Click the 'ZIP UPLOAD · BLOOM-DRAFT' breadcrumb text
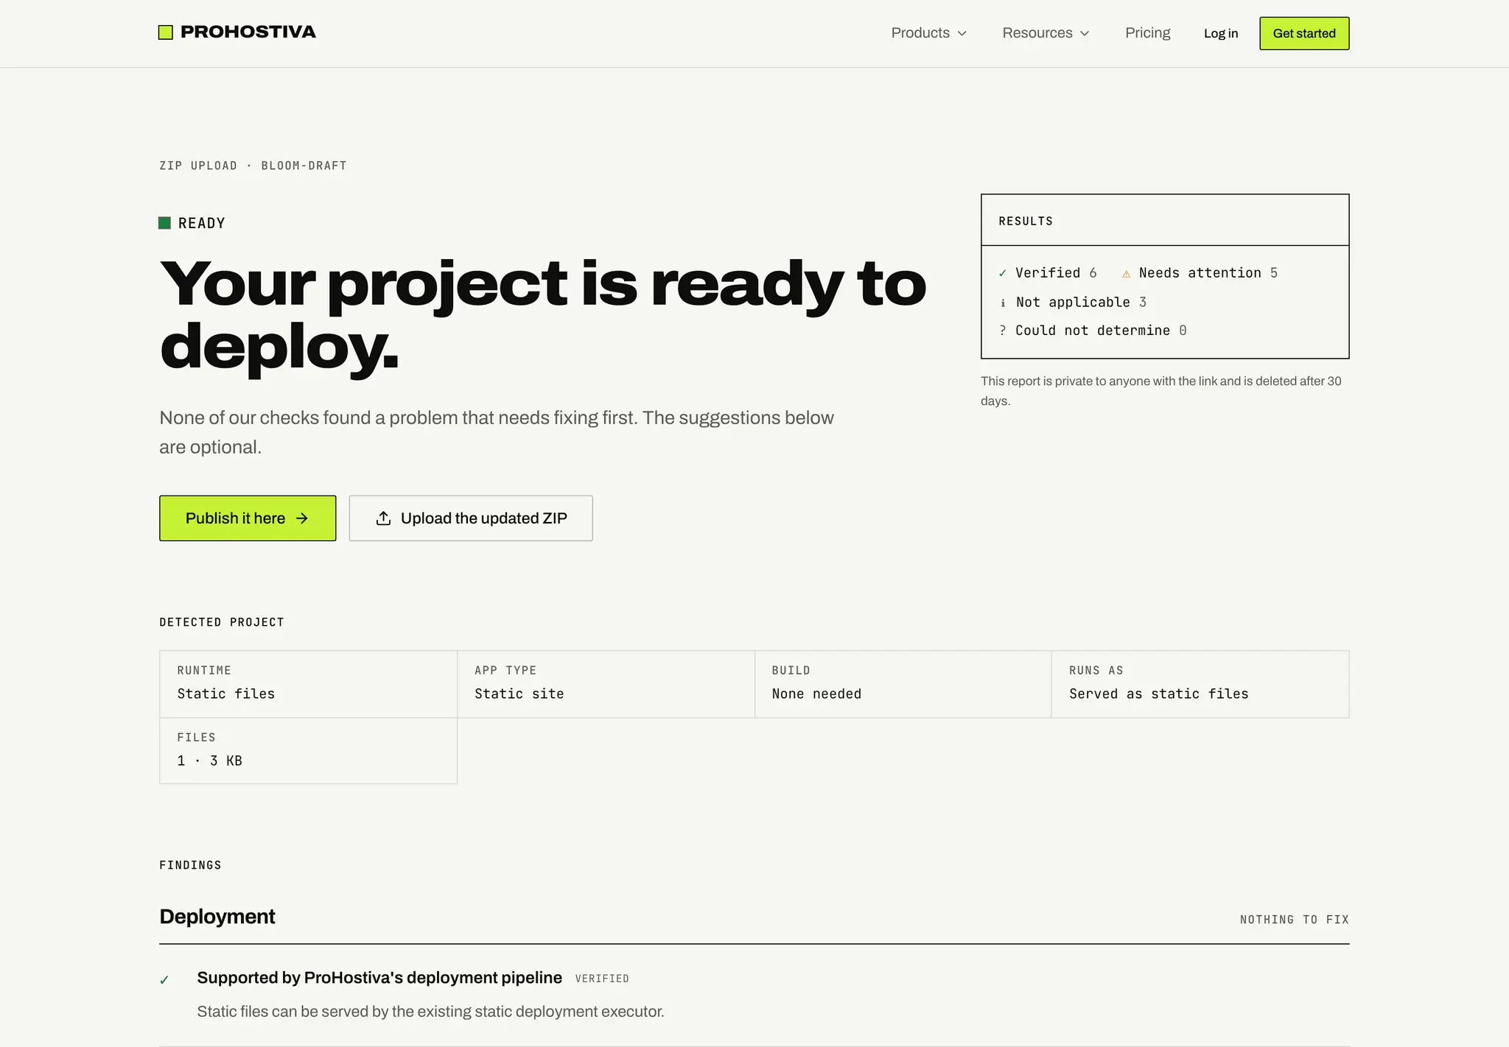This screenshot has width=1509, height=1047. (253, 166)
